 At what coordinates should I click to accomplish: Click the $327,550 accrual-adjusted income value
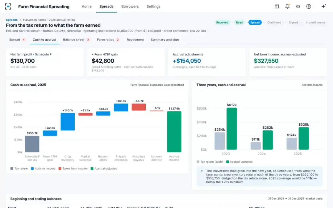266,61
